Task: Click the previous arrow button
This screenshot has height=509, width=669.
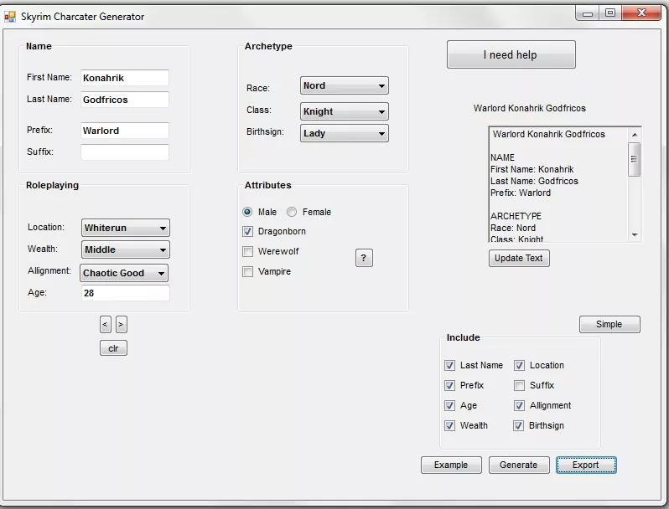Action: (x=106, y=325)
